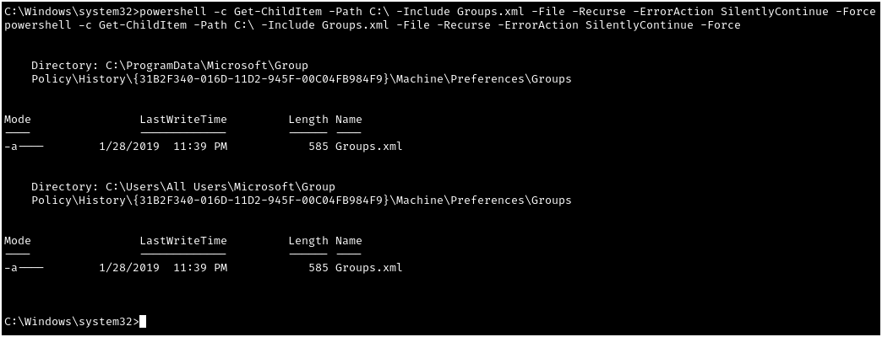Click the Name header in the ProgramData listing
The height and width of the screenshot is (337, 882).
click(x=348, y=119)
